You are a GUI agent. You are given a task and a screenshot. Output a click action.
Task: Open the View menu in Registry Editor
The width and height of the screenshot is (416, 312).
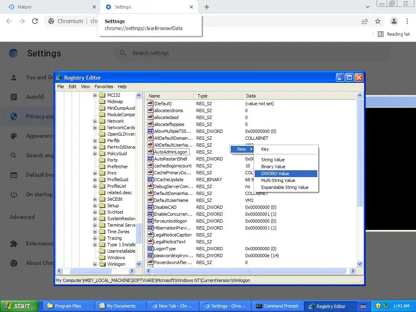[x=85, y=87]
